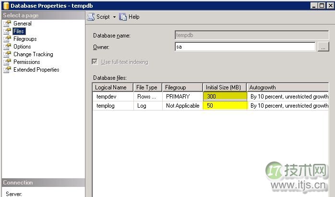Viewport: 335px width, 197px height.
Task: Click the database icon in title bar
Action: 6,6
